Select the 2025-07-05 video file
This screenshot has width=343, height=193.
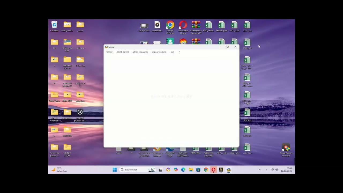click(x=144, y=27)
